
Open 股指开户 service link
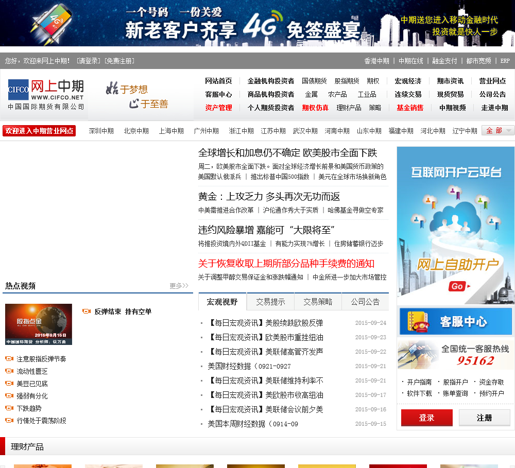[x=455, y=382]
